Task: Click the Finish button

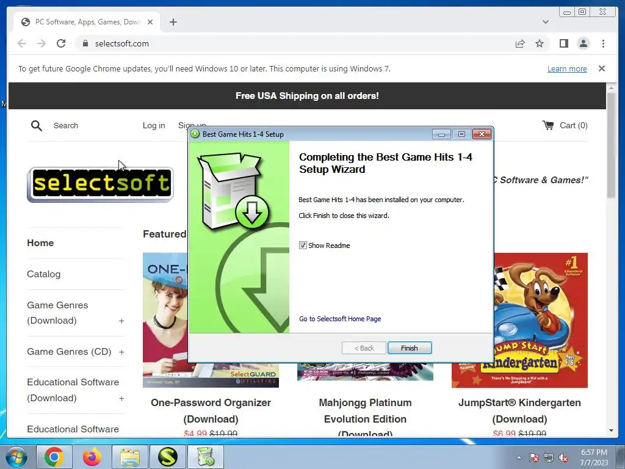Action: [410, 347]
